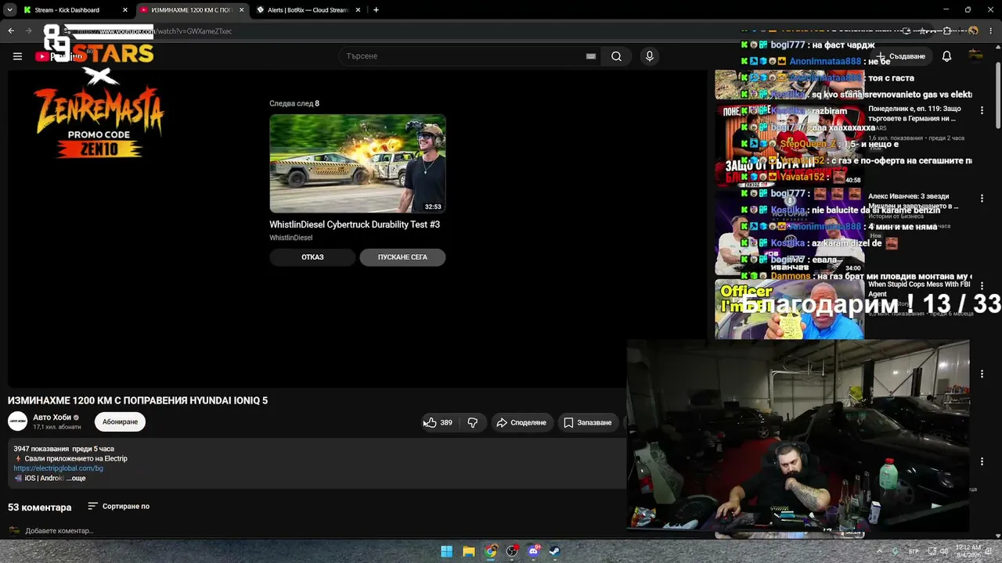Open the Авто Хоби channel avatar
The image size is (1002, 563).
tap(17, 421)
